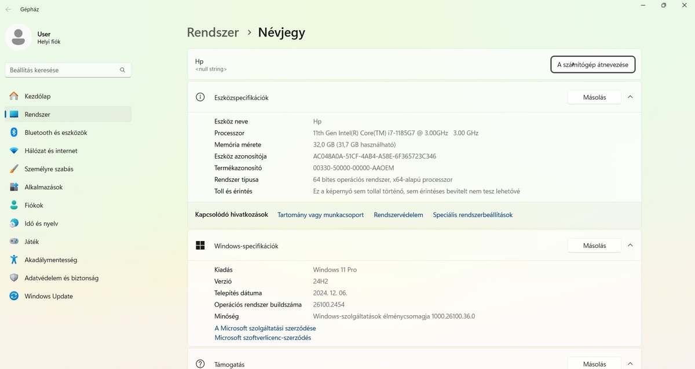This screenshot has width=695, height=369.
Task: Open Tartomány vagy munkacsoport link
Action: tap(321, 215)
